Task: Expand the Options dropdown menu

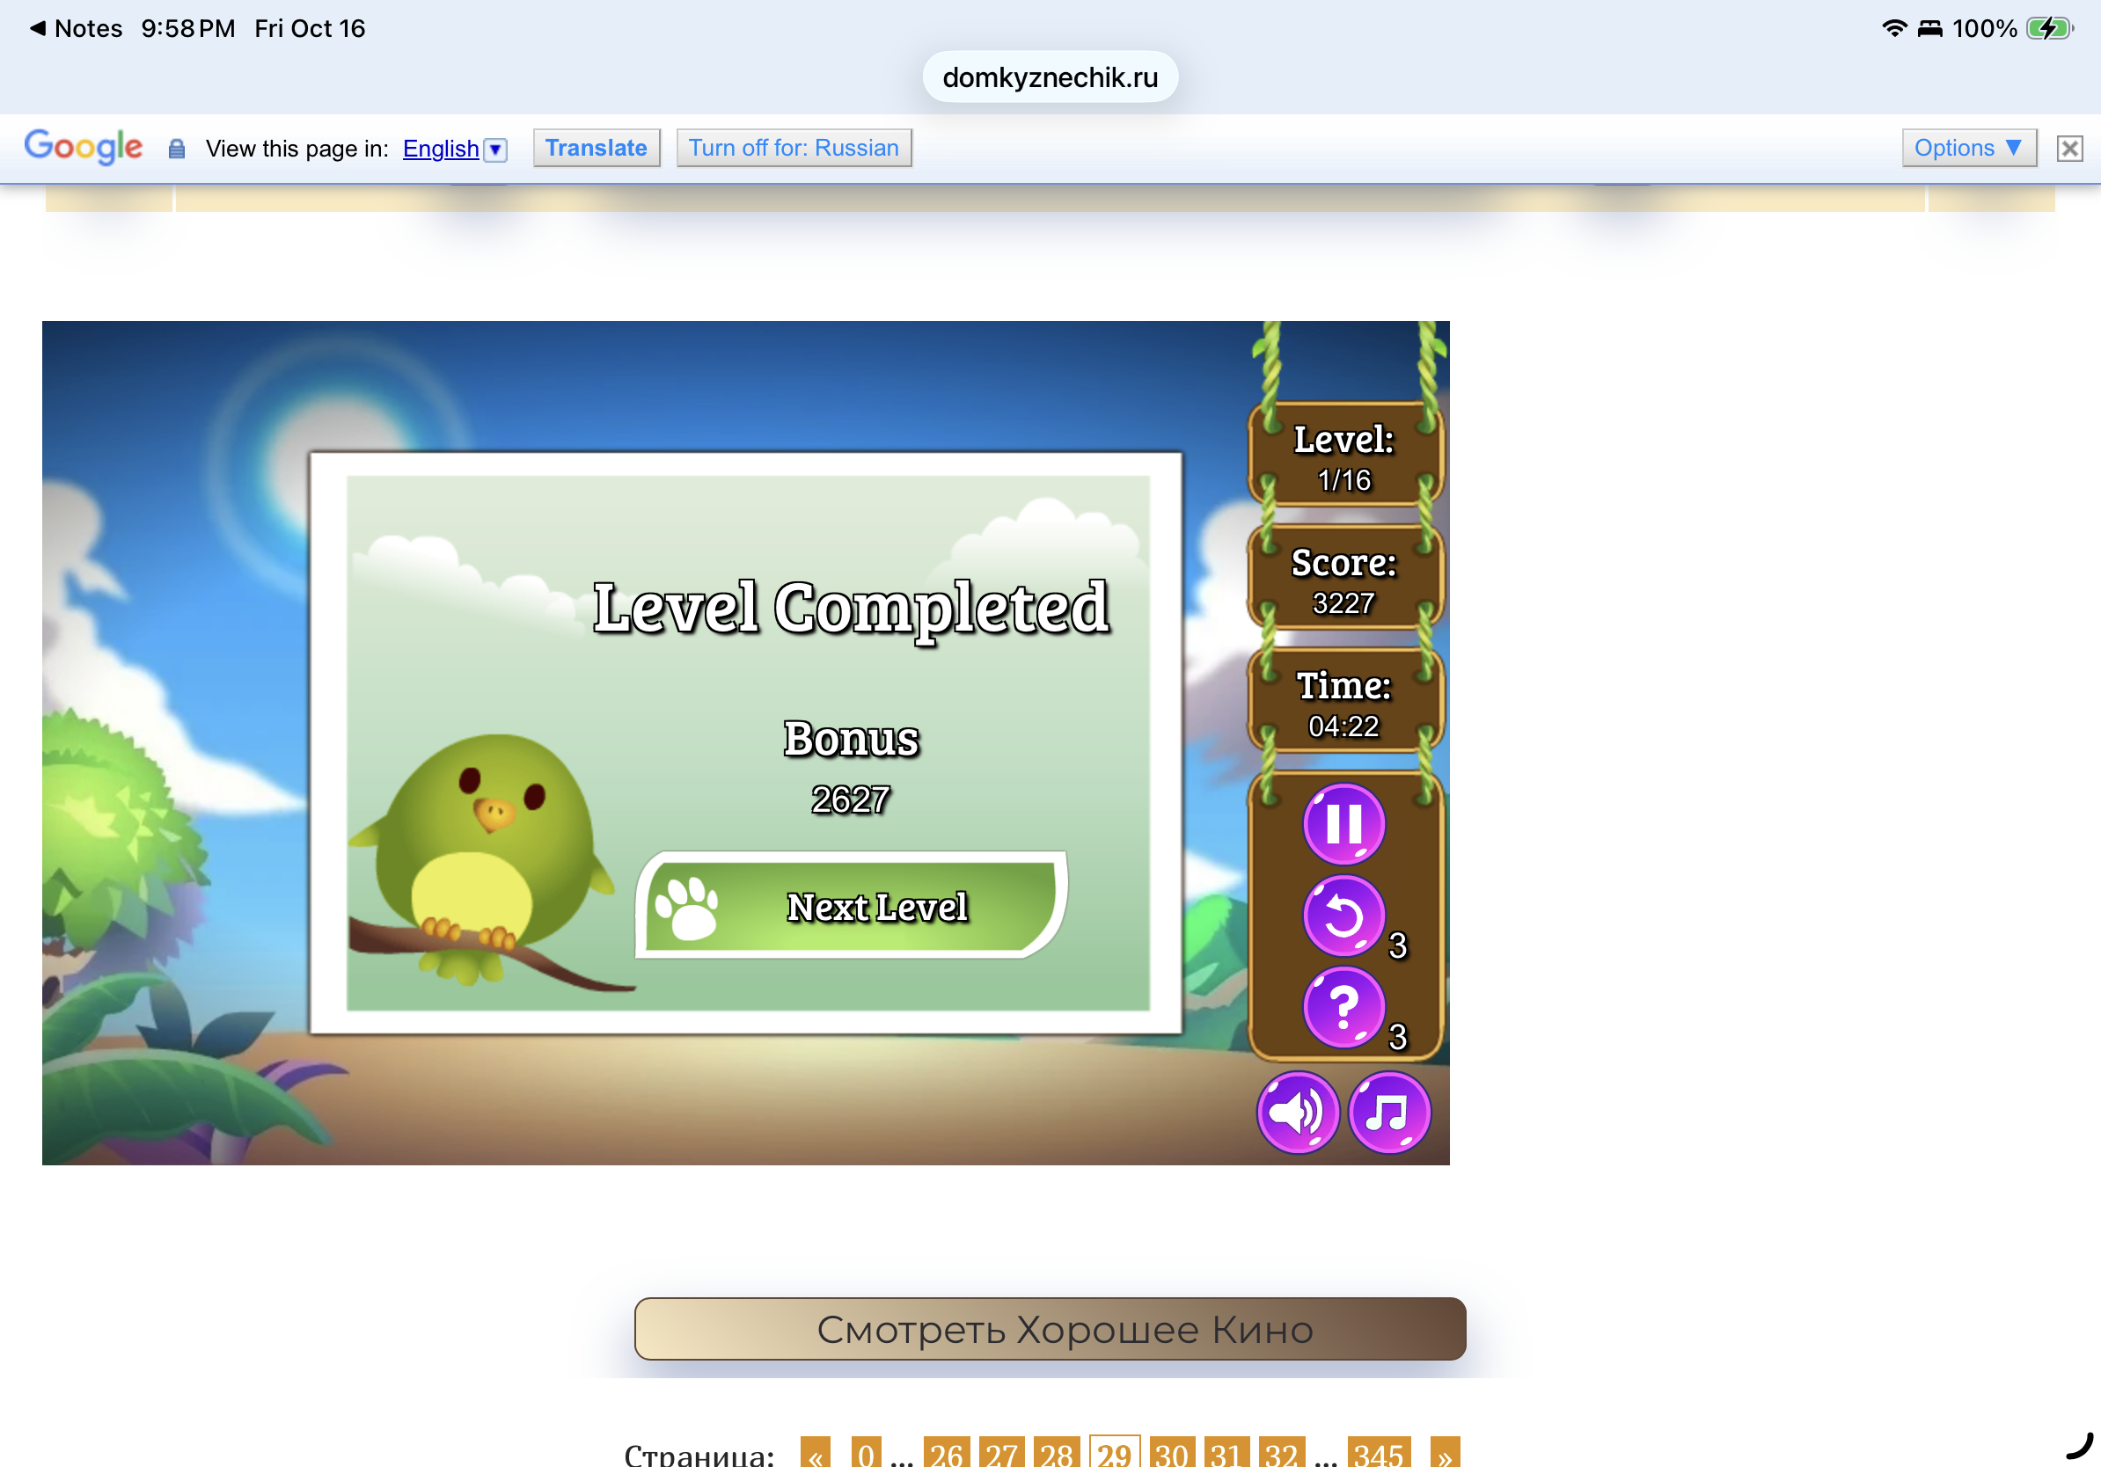Action: [1968, 148]
